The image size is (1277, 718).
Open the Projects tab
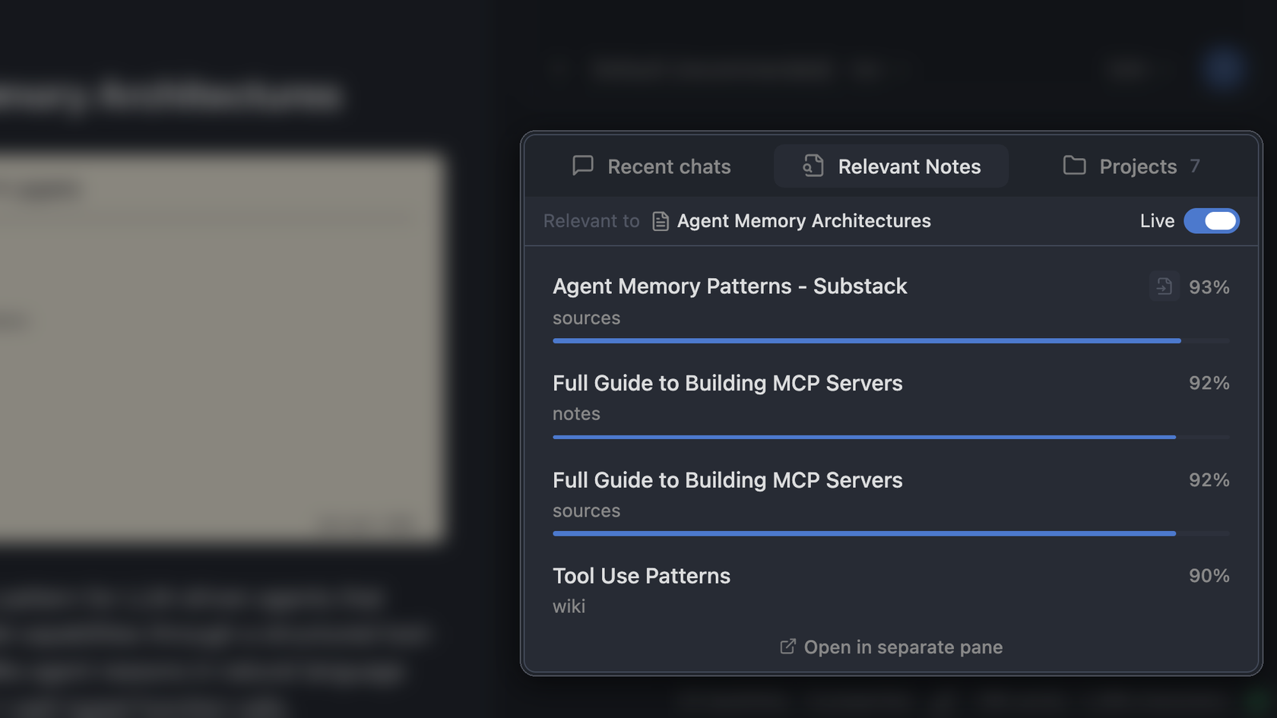point(1131,166)
